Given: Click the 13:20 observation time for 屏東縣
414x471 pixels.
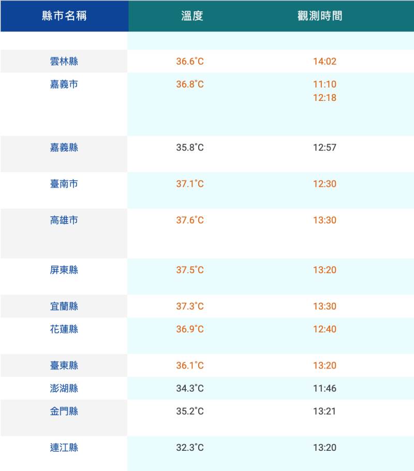Looking at the screenshot, I should point(325,270).
